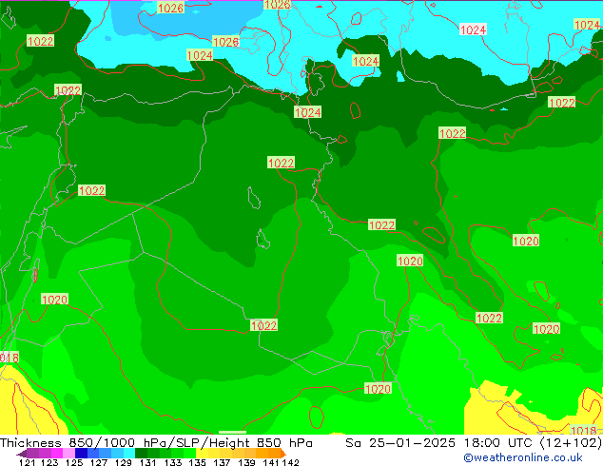Click legend value '133'
Image resolution: width=603 pixels, height=466 pixels.
click(x=173, y=462)
